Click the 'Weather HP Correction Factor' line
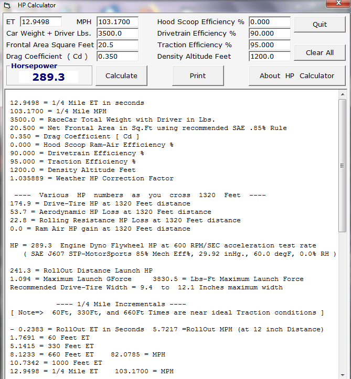 92,178
